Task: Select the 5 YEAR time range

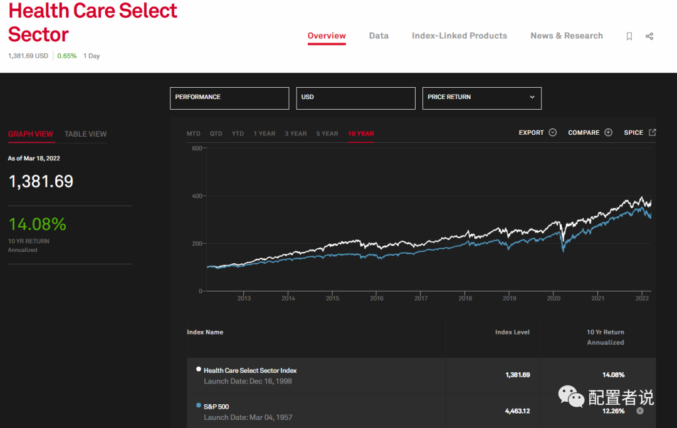Action: point(327,133)
